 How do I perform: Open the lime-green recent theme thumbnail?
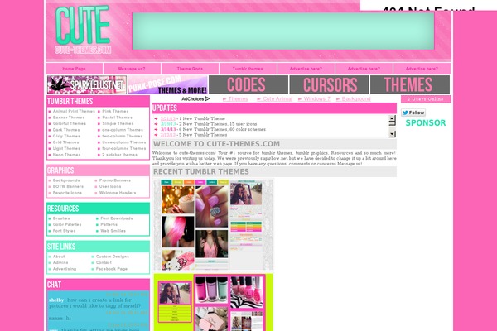[x=214, y=303]
